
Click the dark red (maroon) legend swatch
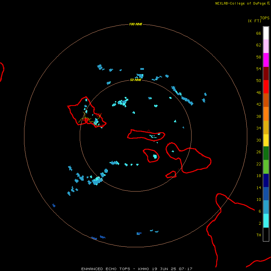pyautogui.click(x=266, y=73)
